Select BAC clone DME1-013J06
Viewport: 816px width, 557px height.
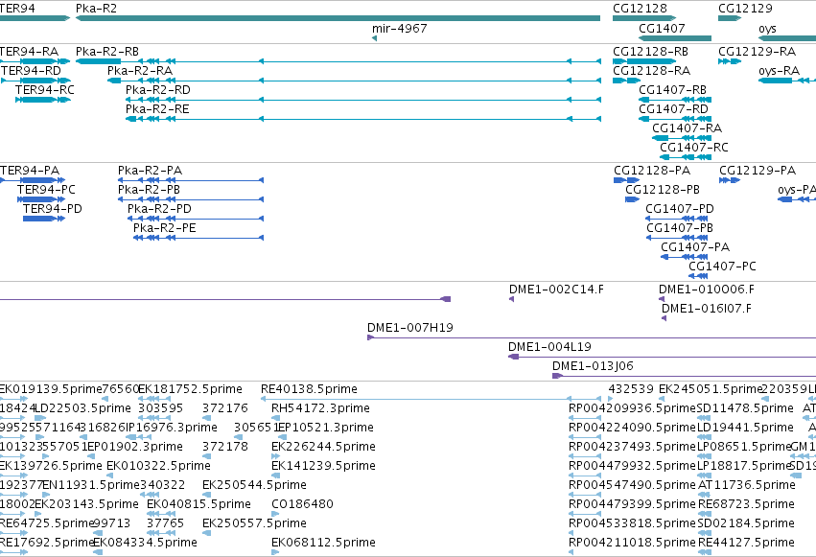coord(684,376)
